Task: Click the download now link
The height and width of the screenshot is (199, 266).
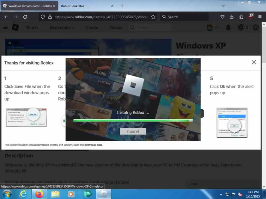Action: pyautogui.click(x=93, y=145)
